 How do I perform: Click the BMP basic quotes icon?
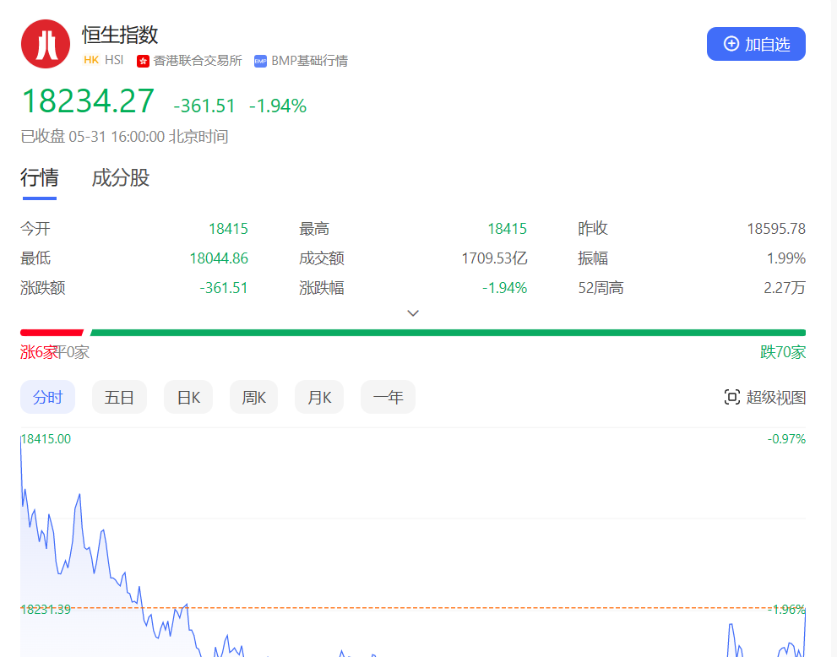pos(260,62)
